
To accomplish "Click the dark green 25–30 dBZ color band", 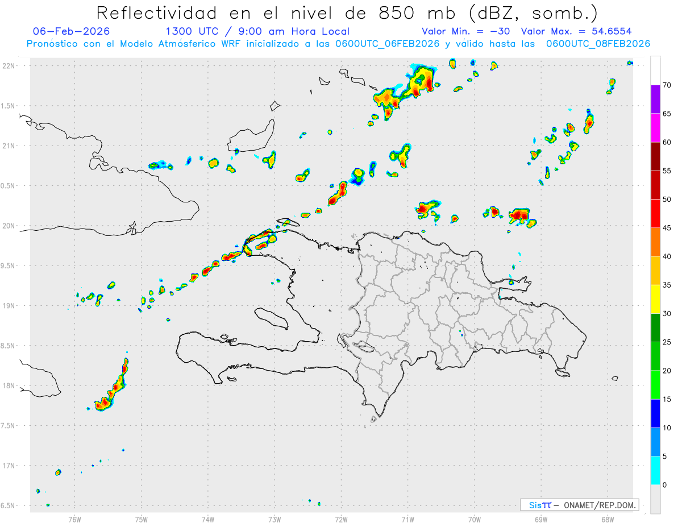I will coord(656,328).
